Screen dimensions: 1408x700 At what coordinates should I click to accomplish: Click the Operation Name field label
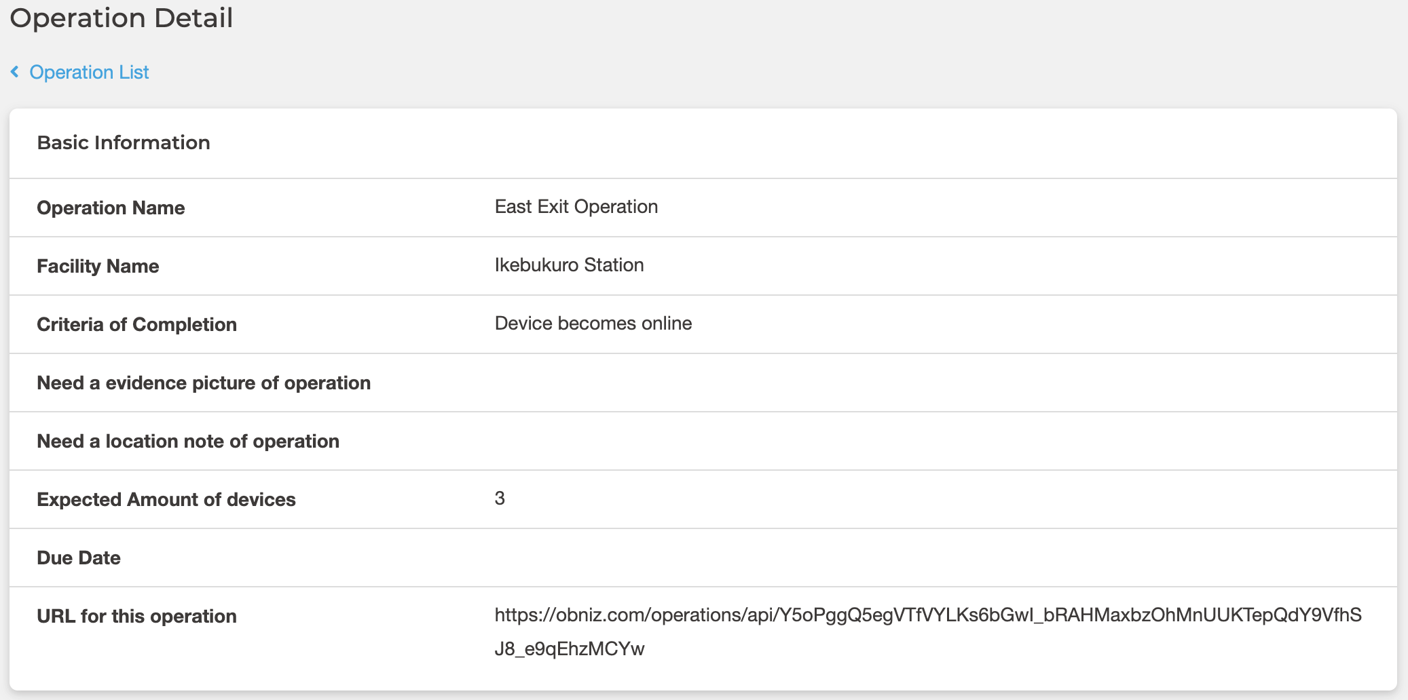tap(111, 208)
